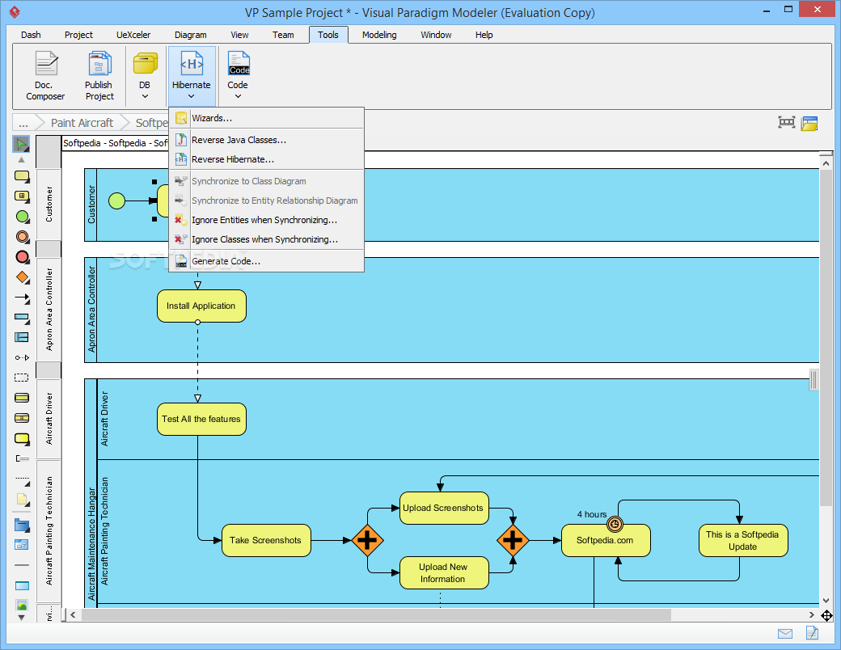Select the Task shape tool in palette

pos(22,176)
